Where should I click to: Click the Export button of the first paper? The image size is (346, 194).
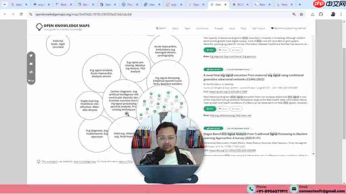click(x=236, y=50)
